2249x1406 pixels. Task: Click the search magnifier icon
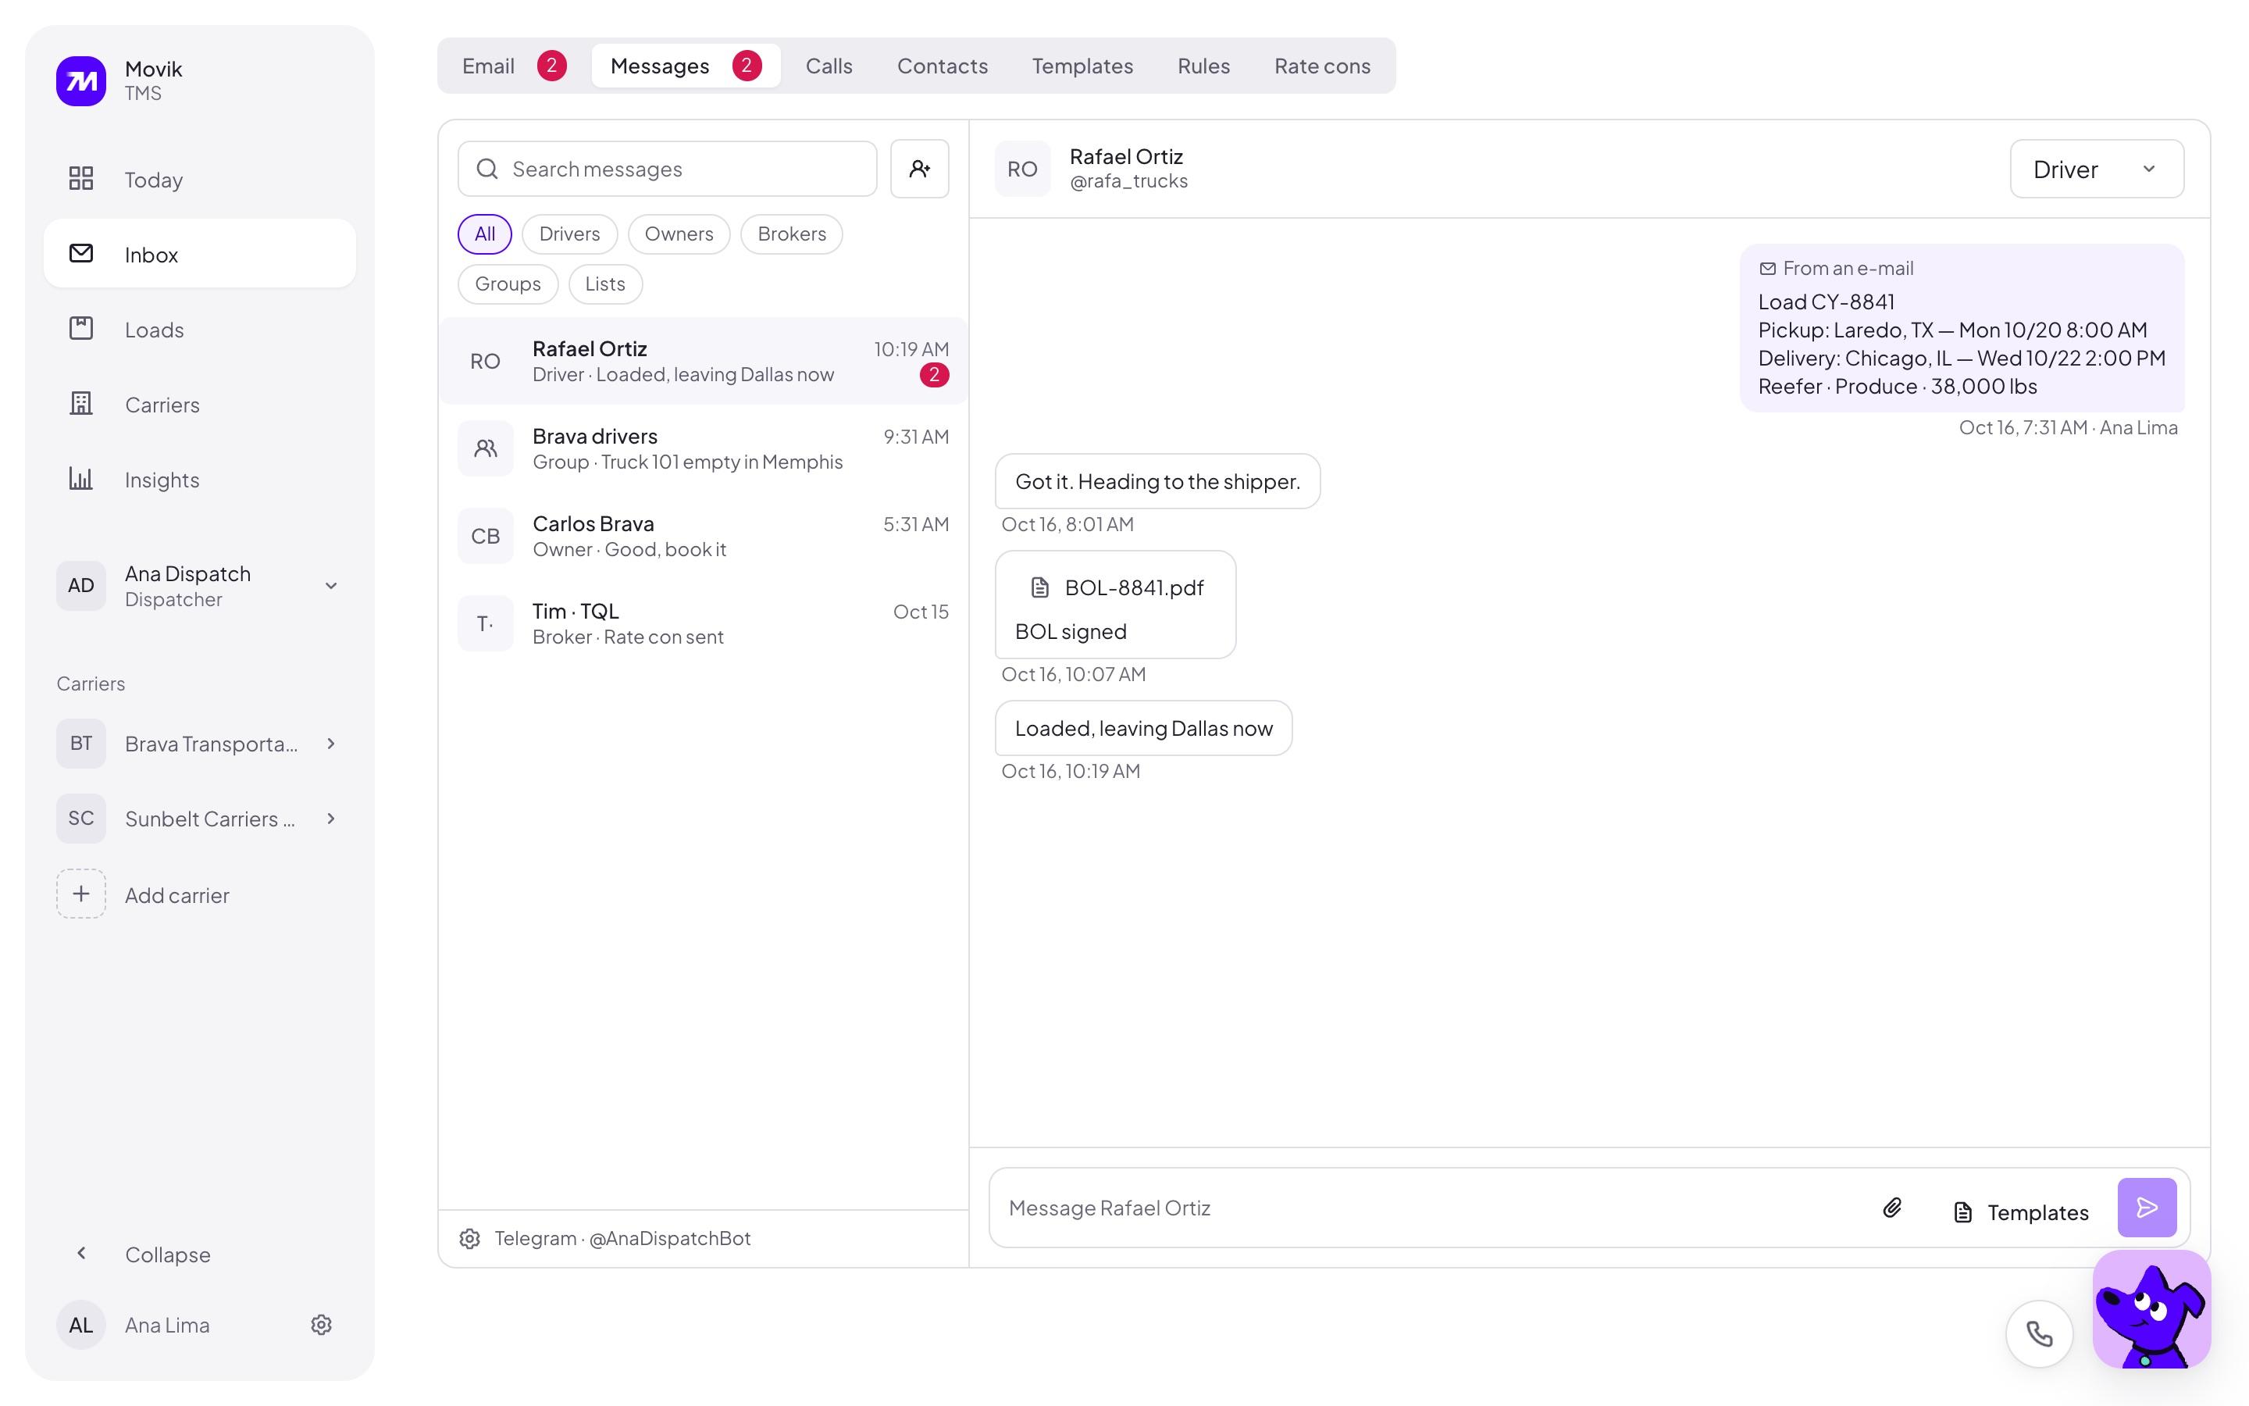coord(487,168)
